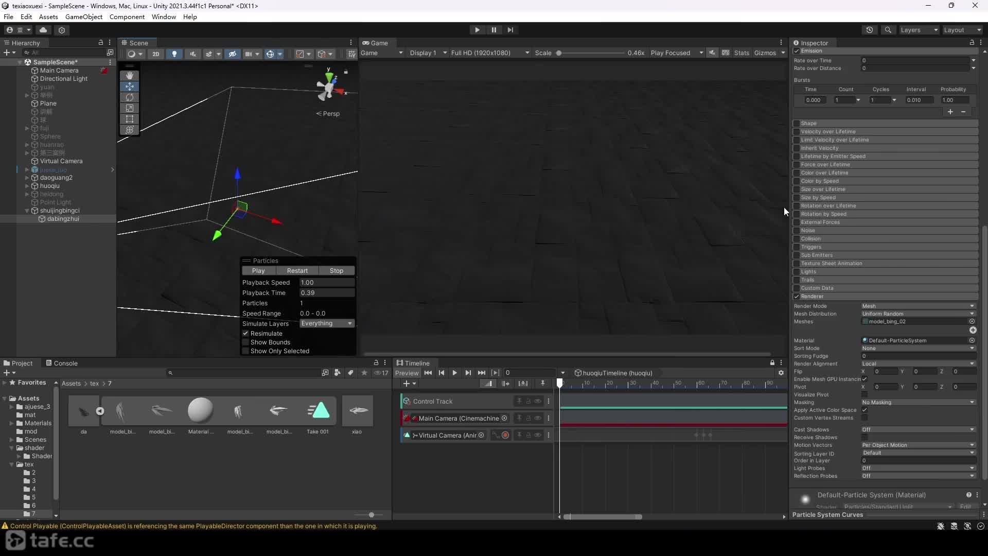Screen dimensions: 988x556
Task: Click the editor Step button
Action: pyautogui.click(x=510, y=30)
